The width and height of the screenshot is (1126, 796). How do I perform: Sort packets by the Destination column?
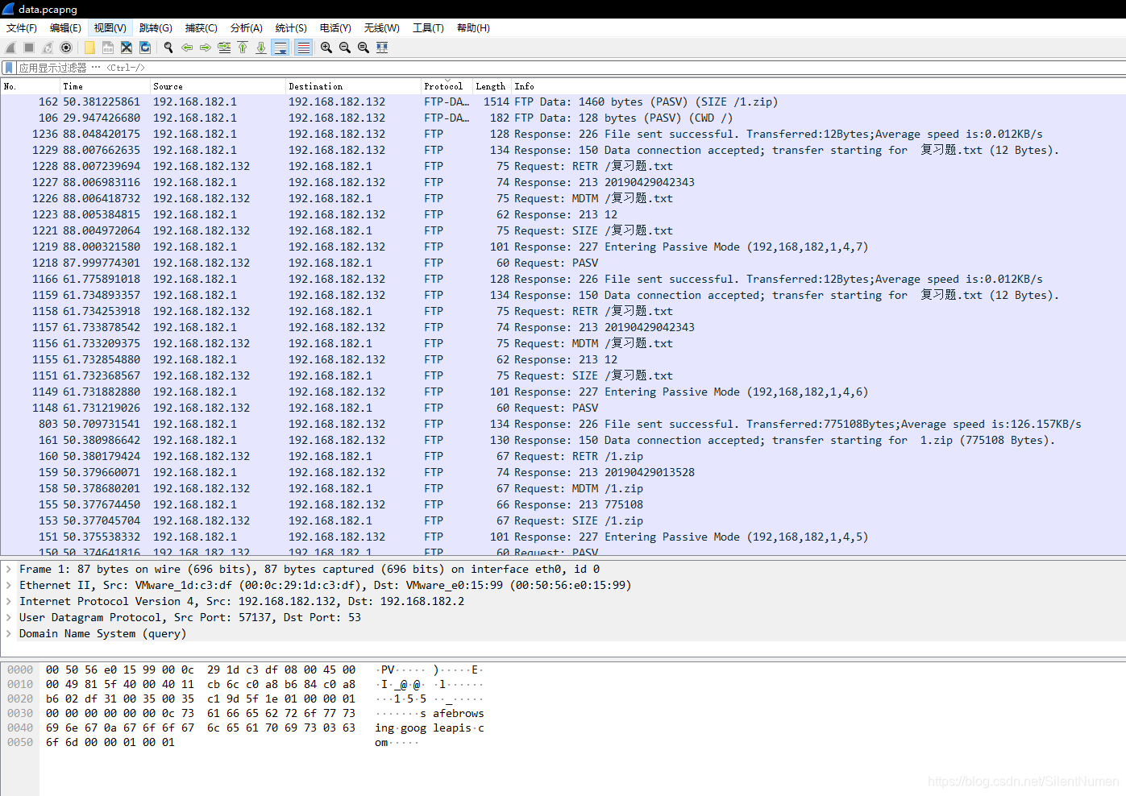pyautogui.click(x=354, y=86)
